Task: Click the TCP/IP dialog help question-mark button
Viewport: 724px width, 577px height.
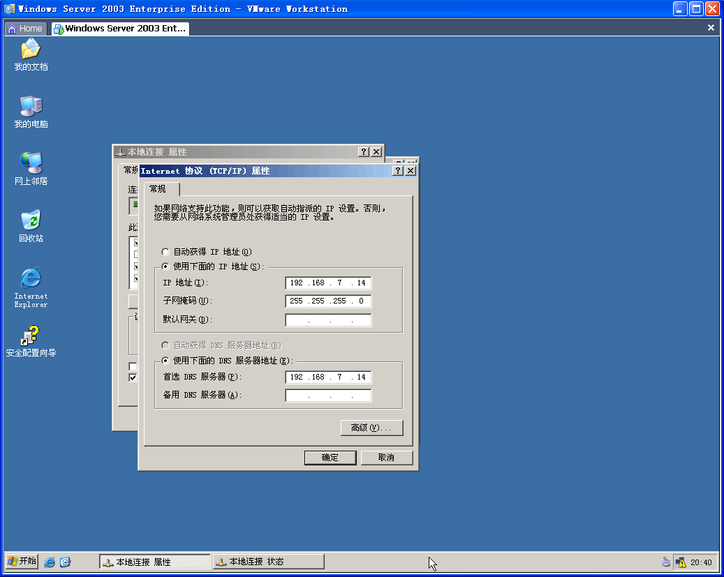Action: tap(398, 171)
